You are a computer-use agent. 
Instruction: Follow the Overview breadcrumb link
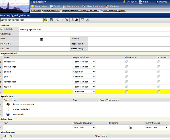tap(36, 10)
